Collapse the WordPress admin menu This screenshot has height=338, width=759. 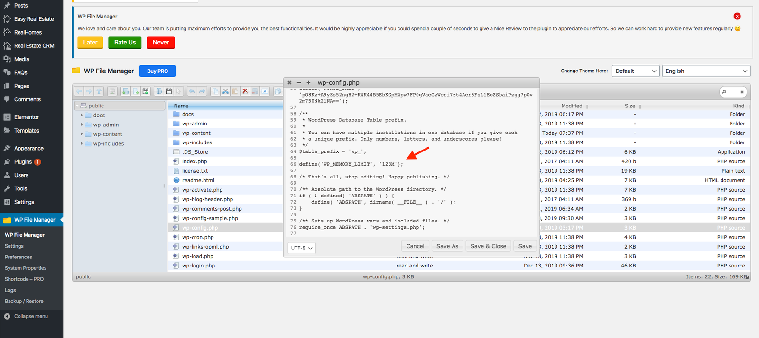pos(31,316)
